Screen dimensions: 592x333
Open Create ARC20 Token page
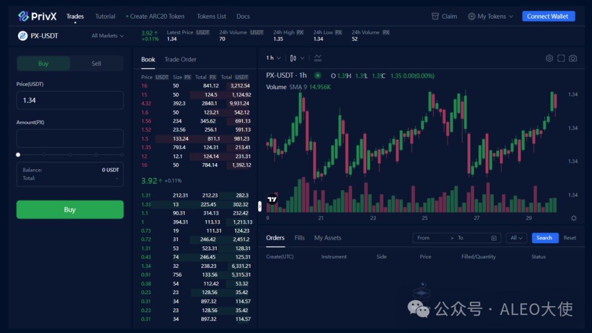tap(157, 16)
